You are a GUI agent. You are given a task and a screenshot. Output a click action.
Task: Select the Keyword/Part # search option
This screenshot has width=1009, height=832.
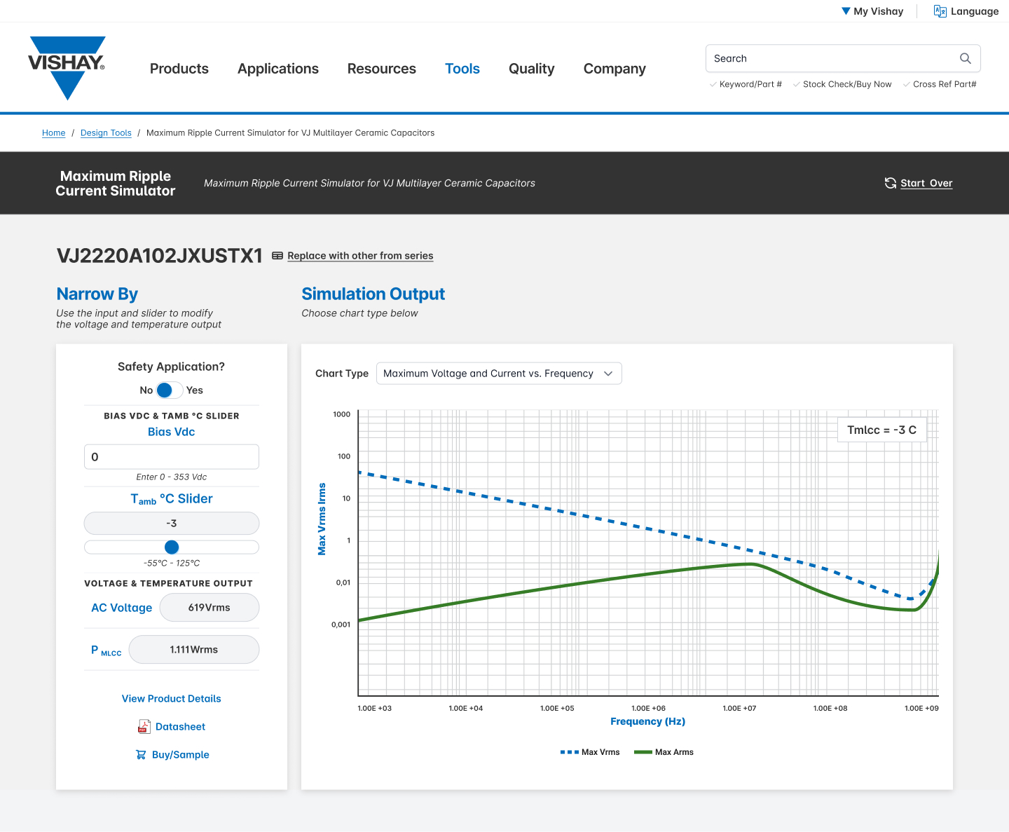746,84
